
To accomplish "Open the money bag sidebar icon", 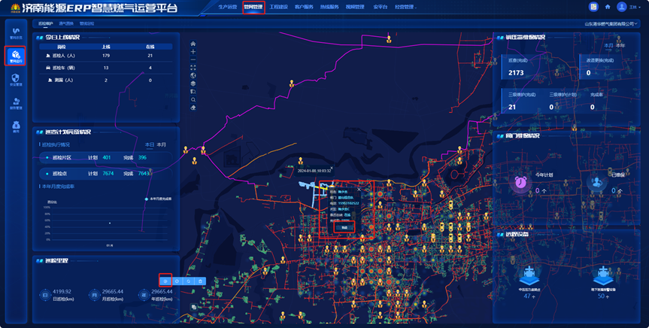I will point(16,126).
